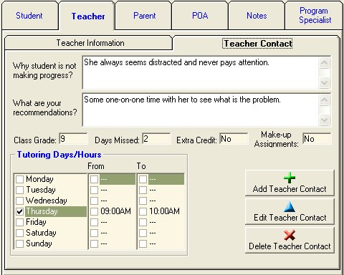Image resolution: width=344 pixels, height=275 pixels.
Task: Enable the Wednesday tutoring day checkbox
Action: [19, 201]
